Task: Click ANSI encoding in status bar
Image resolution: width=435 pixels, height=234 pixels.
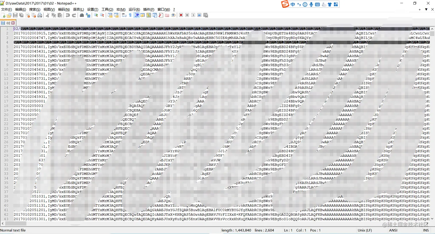Action: pos(393,230)
